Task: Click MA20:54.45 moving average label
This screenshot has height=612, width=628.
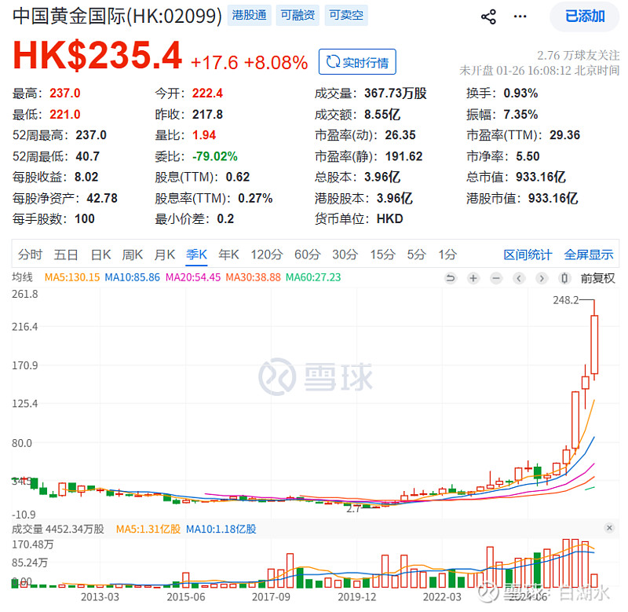Action: tap(193, 277)
